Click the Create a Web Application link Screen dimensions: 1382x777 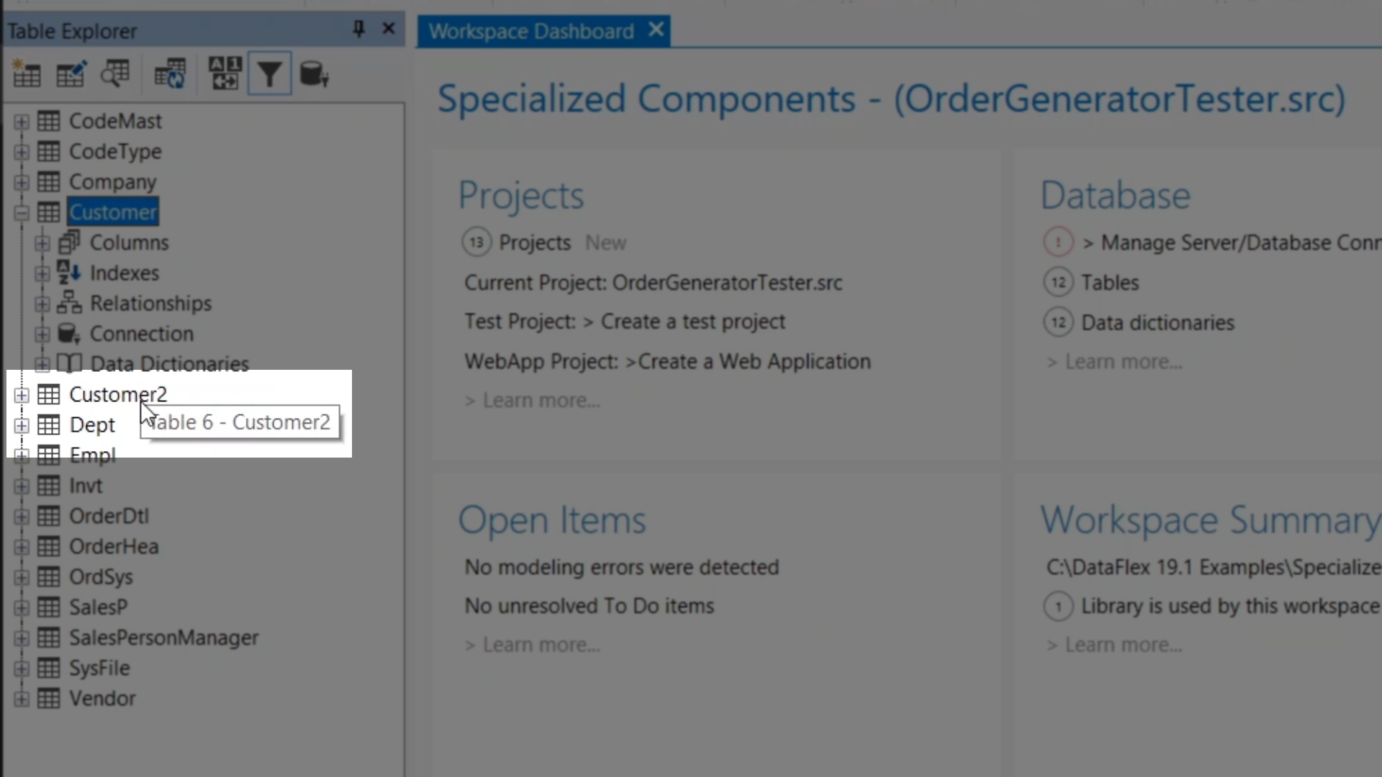[x=754, y=361]
